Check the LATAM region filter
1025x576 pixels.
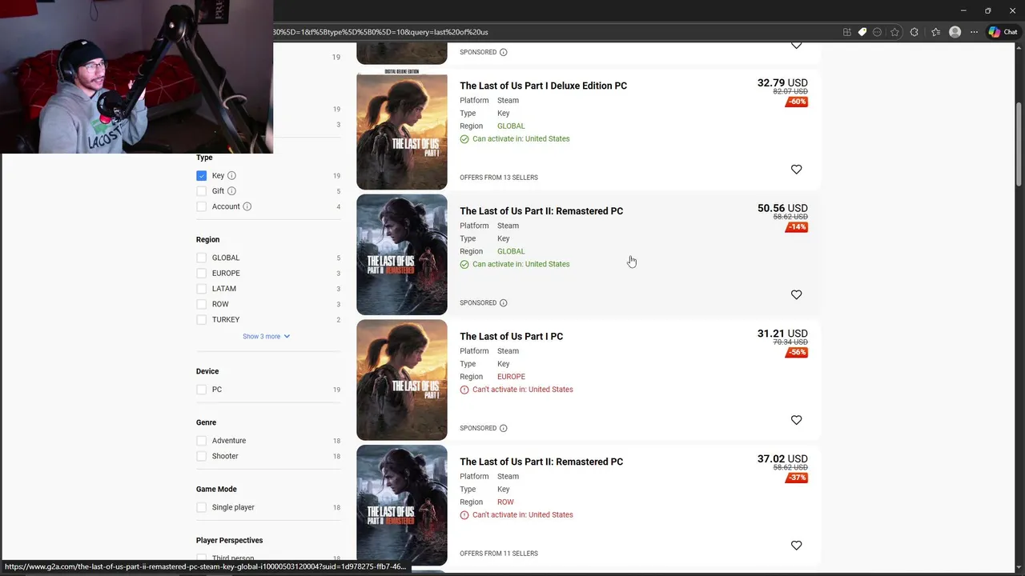201,289
